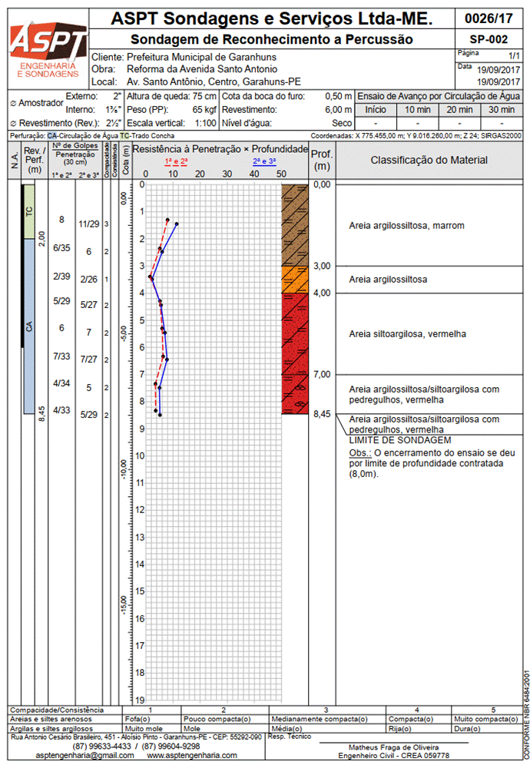Click the depth marker 4,00
Image resolution: width=530 pixels, height=765 pixels.
[321, 293]
